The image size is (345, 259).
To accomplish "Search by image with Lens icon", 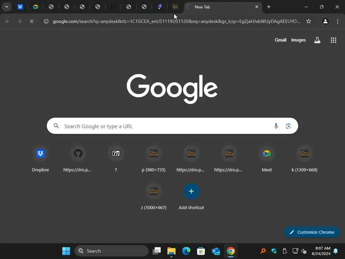I will pos(288,126).
